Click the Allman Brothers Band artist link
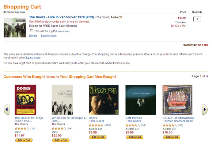212x147 pixels. [x=178, y=121]
